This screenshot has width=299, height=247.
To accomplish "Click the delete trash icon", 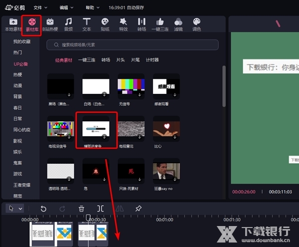I will (81, 209).
